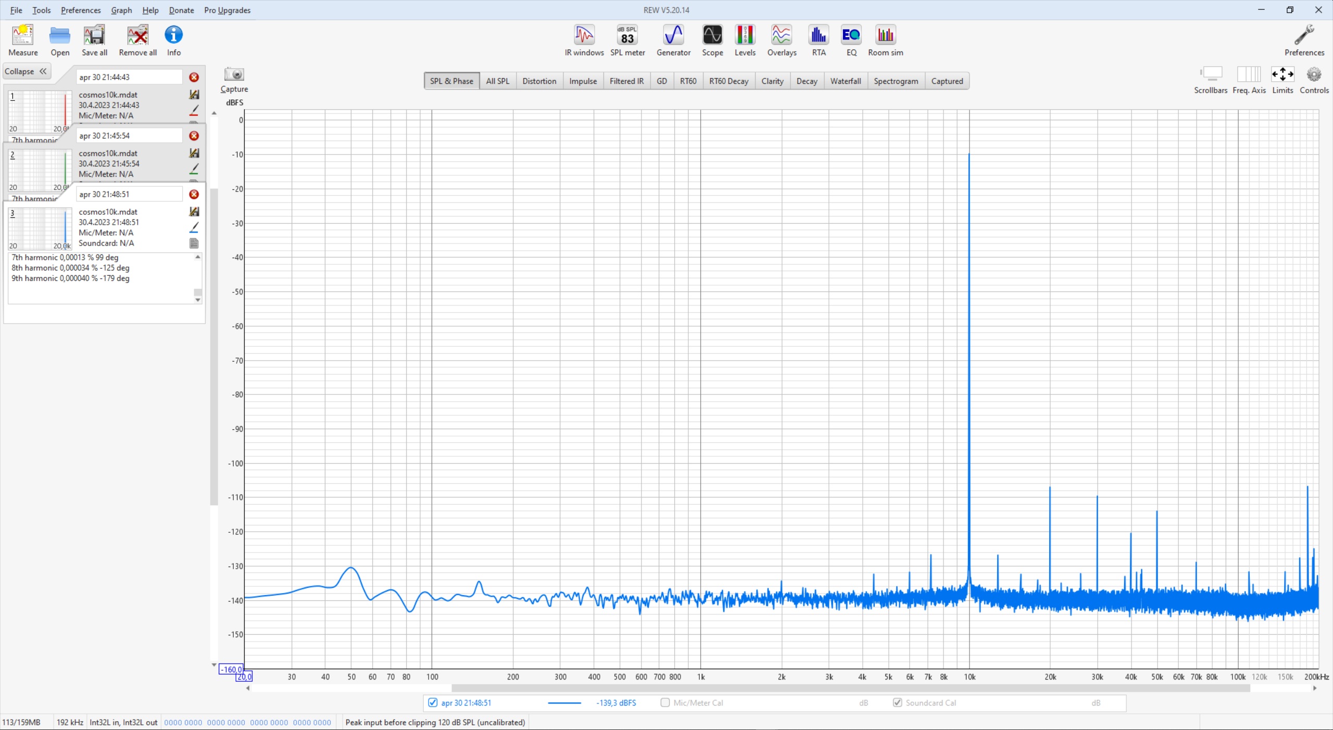Open the File menu
This screenshot has width=1333, height=730.
coord(16,10)
